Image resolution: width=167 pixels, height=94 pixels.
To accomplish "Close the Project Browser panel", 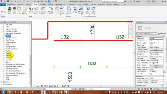I will [x=30, y=22].
